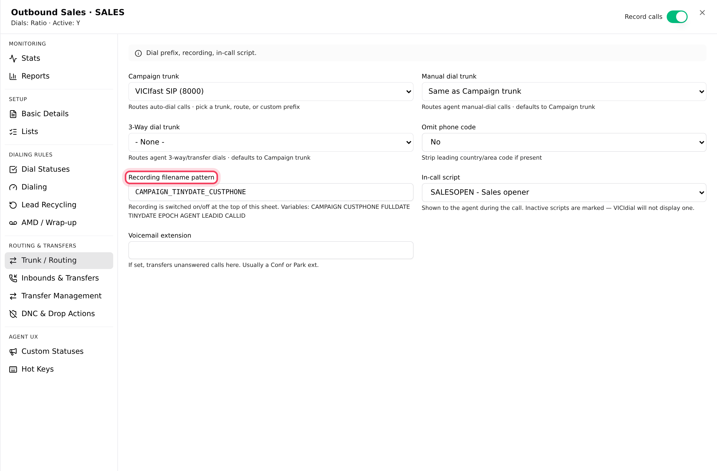Open the Custom Statuses section
The width and height of the screenshot is (717, 471).
point(59,352)
